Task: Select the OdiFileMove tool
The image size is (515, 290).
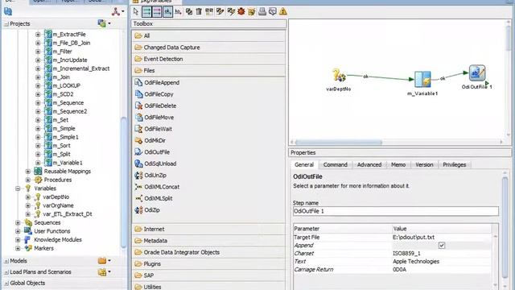Action: 159,118
